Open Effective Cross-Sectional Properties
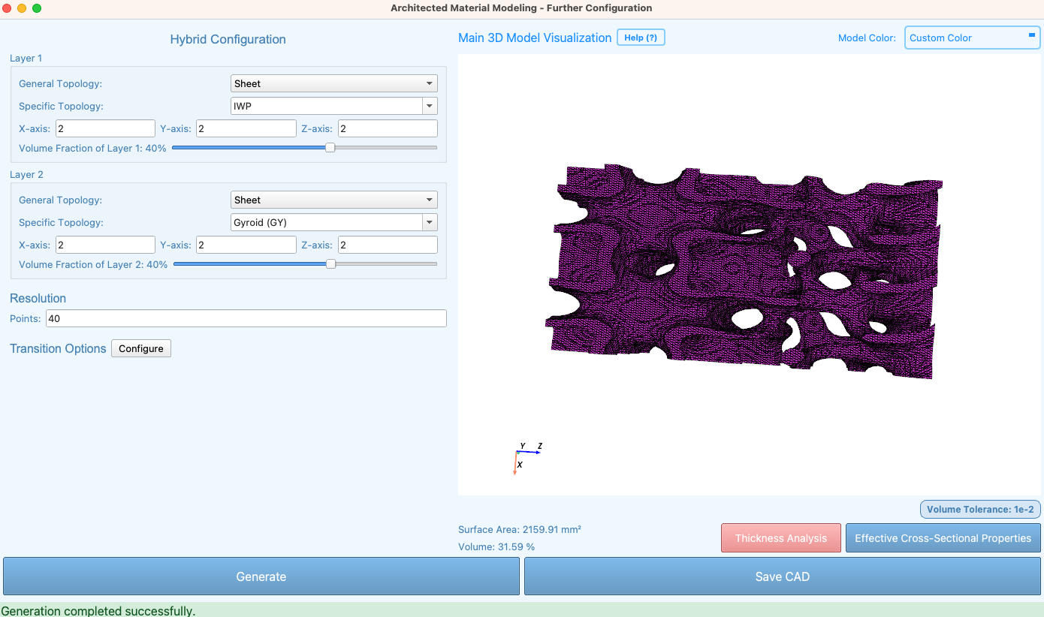Image resolution: width=1044 pixels, height=617 pixels. tap(943, 538)
